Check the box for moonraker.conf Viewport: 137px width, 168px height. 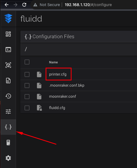click(x=27, y=97)
